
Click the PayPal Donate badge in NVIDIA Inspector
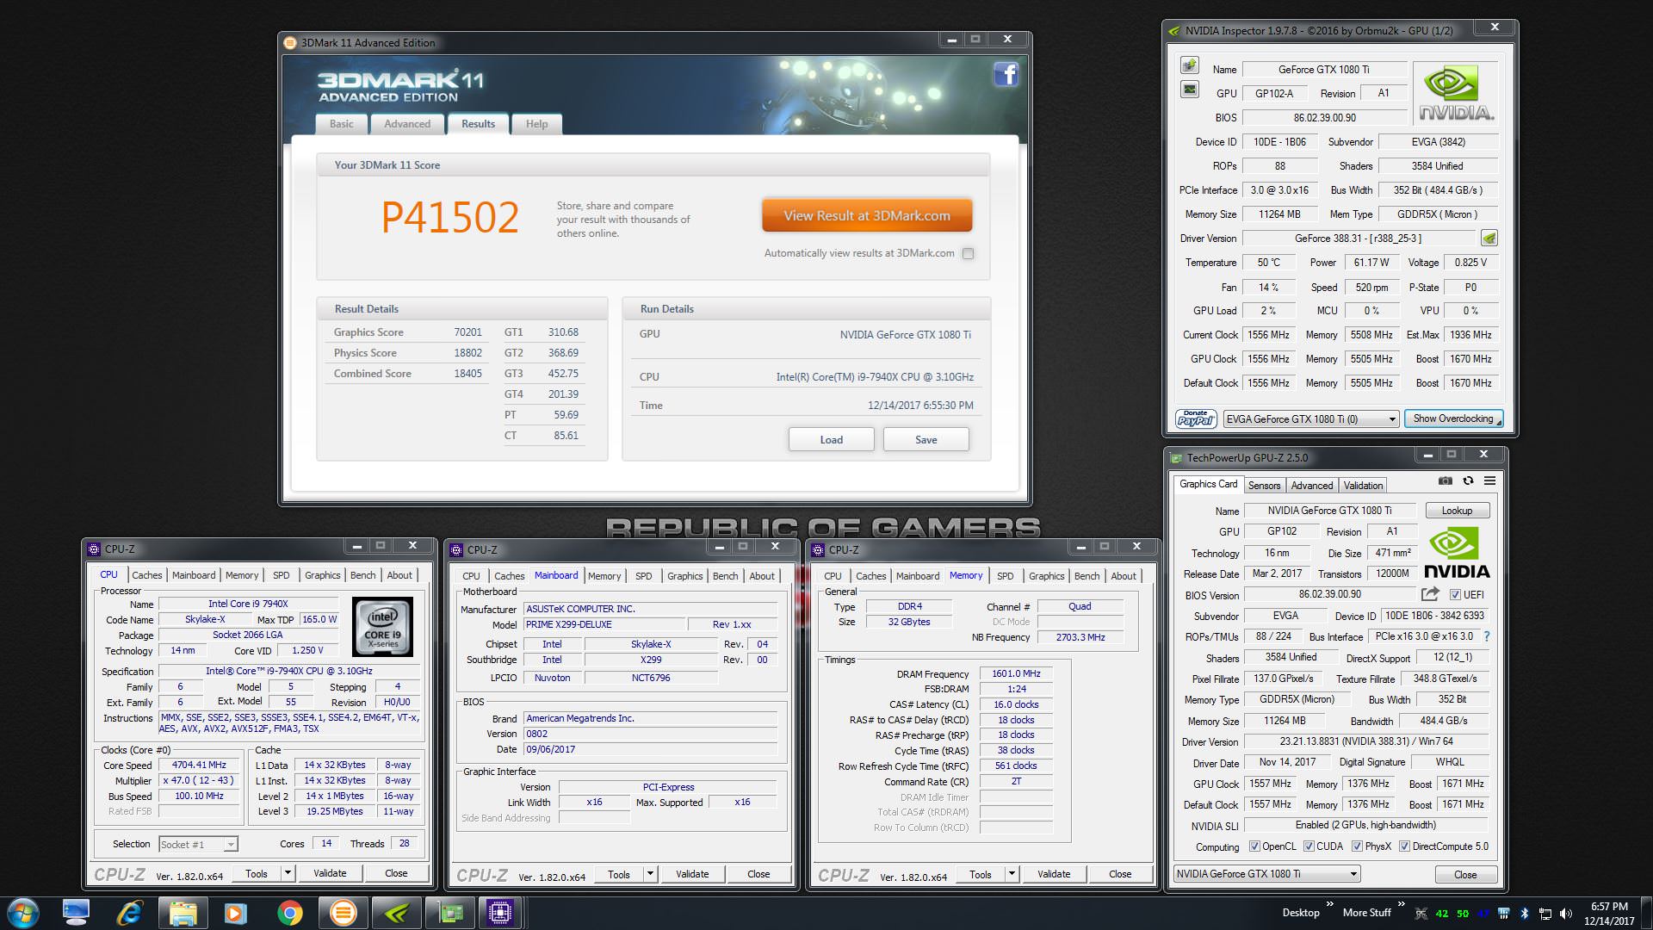(1195, 418)
